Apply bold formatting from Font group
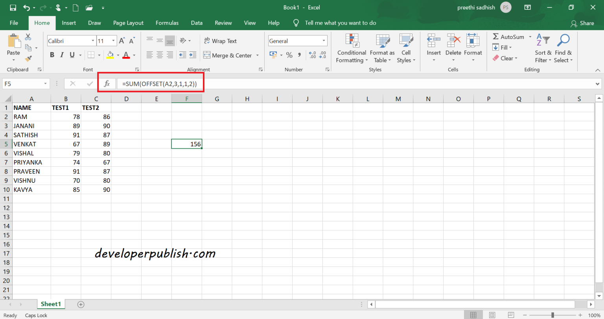Screen dimensions: 604x319 [x=52, y=55]
